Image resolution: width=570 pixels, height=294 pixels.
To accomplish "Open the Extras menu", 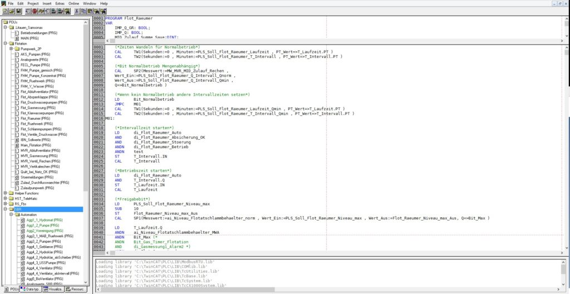I will (60, 3).
